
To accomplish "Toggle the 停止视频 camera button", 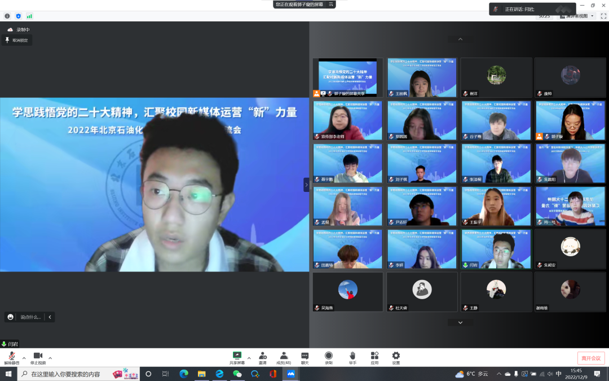I will 38,356.
